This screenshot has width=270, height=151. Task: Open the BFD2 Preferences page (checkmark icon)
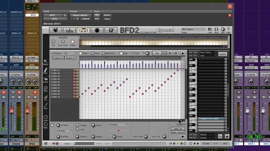(x=111, y=30)
